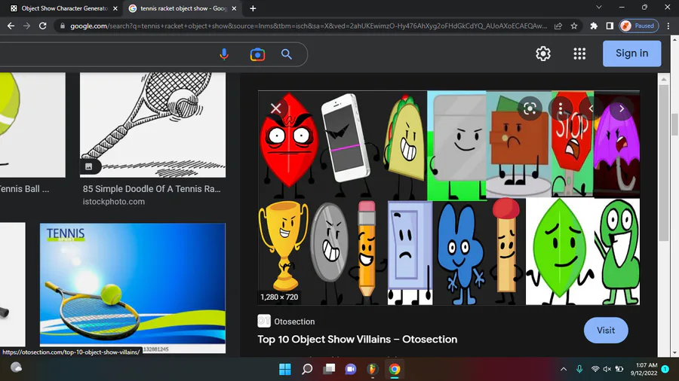
Task: Open the Chrome three-dot menu
Action: click(x=668, y=26)
